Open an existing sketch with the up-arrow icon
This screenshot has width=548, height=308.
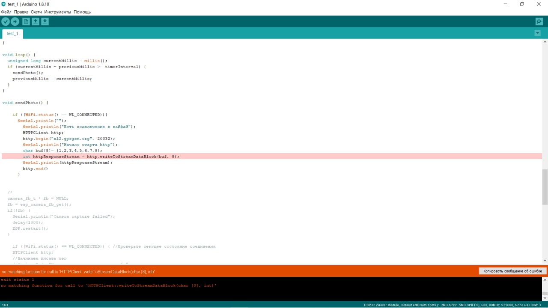tap(36, 21)
